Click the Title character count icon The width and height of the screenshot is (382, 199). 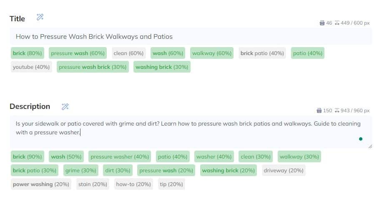pos(322,23)
